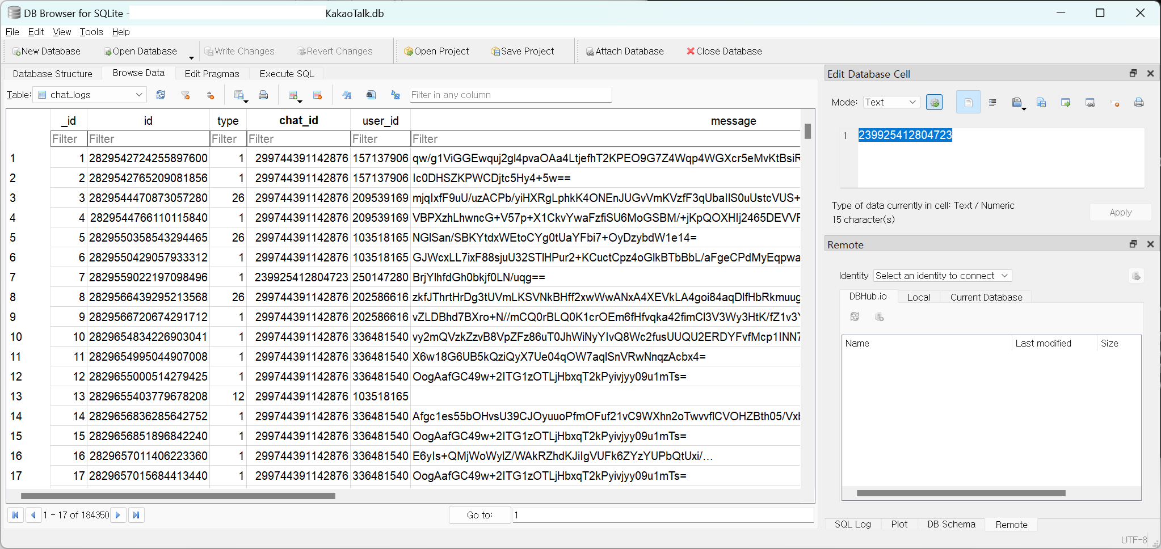Export cell content to file icon
This screenshot has width=1161, height=549.
[x=1066, y=102]
